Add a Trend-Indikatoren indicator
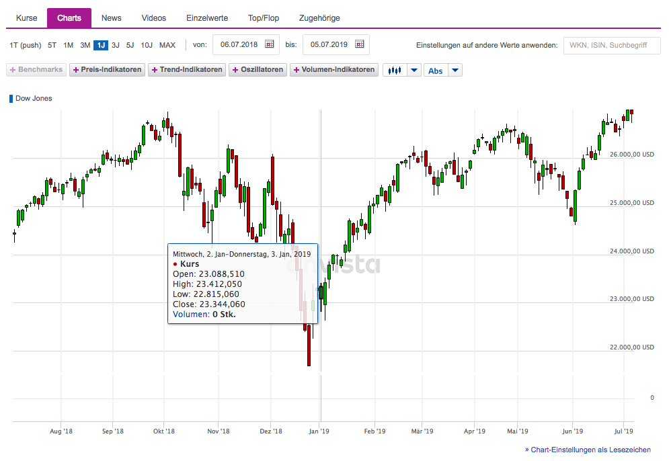The height and width of the screenshot is (461, 669). point(187,70)
